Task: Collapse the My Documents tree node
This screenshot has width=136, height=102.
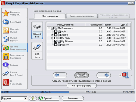Action: click(49, 28)
